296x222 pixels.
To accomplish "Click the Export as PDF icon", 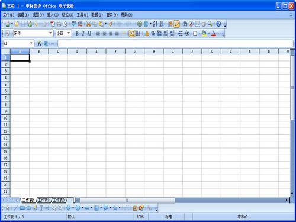I will pyautogui.click(x=53, y=24).
